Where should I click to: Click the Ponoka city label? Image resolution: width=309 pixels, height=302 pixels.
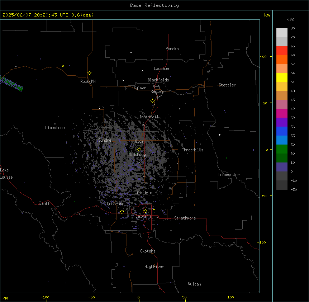[x=172, y=49]
